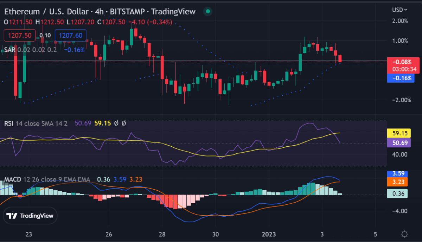Click date label 26 on time axis

(x=109, y=234)
